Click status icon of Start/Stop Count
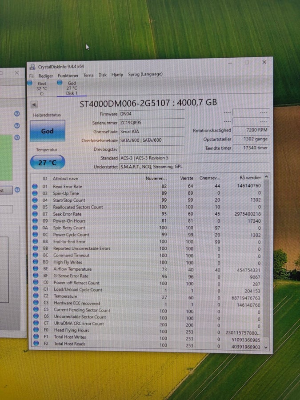Image resolution: width=300 pixels, height=400 pixels. tap(35, 200)
